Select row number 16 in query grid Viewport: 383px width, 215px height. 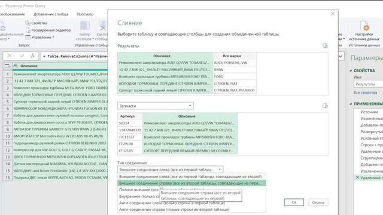tap(8, 177)
